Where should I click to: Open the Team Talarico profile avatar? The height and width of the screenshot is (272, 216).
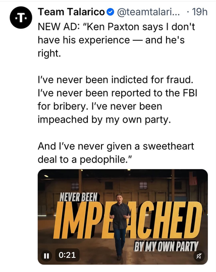coord(21,18)
